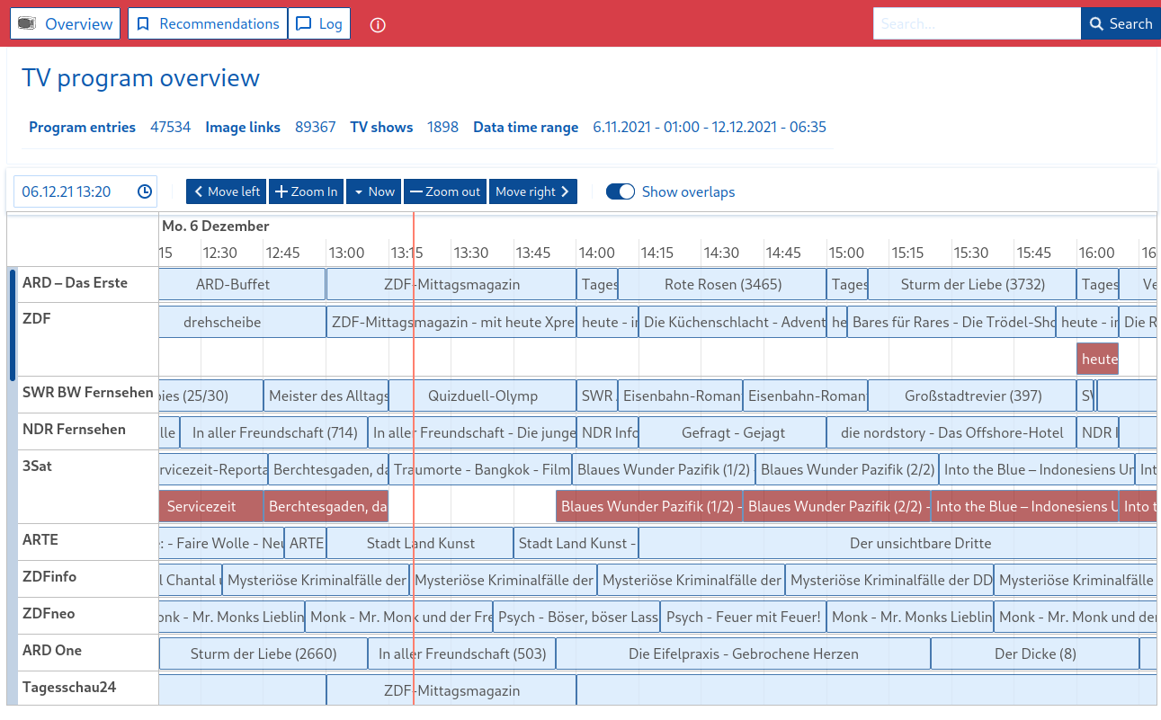Click the 15:30 time axis label

[x=971, y=253]
